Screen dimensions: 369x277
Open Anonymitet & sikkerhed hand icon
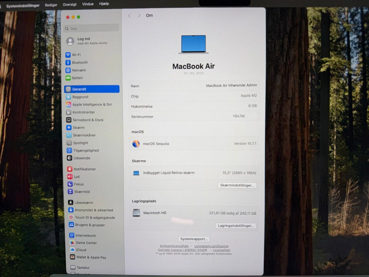(x=71, y=210)
